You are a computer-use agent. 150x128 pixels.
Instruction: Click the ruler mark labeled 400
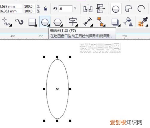(13, 36)
